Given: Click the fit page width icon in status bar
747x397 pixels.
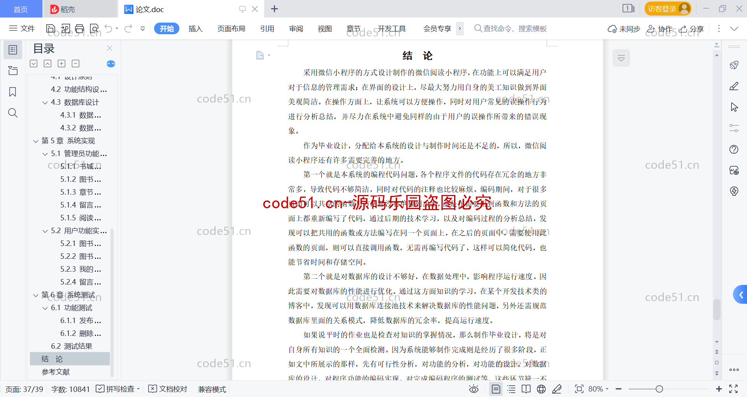Looking at the screenshot, I should click(579, 389).
